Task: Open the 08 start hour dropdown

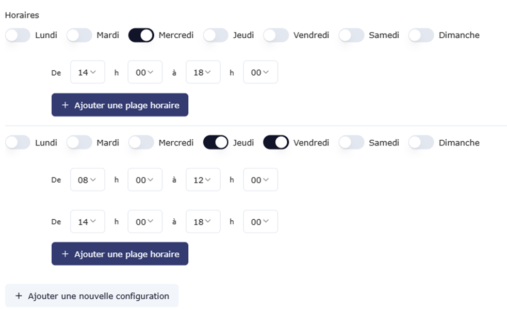Action: click(x=88, y=180)
